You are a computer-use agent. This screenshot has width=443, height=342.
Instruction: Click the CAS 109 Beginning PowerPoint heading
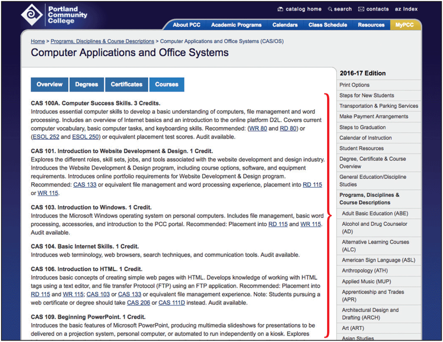(x=88, y=317)
